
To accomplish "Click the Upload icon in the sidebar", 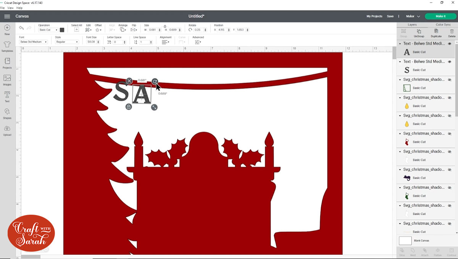I will (x=7, y=130).
